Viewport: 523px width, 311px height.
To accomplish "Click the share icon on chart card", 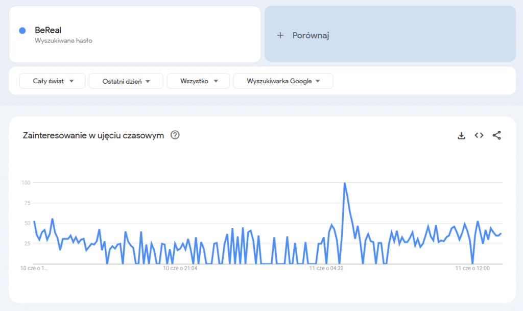I will [x=496, y=135].
